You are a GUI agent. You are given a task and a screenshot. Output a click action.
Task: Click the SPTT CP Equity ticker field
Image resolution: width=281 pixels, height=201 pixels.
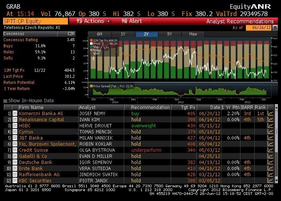35,21
